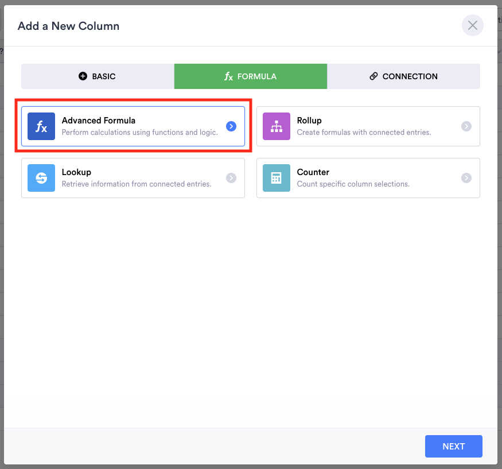Close the Add a New Column dialog
This screenshot has width=502, height=469.
472,25
